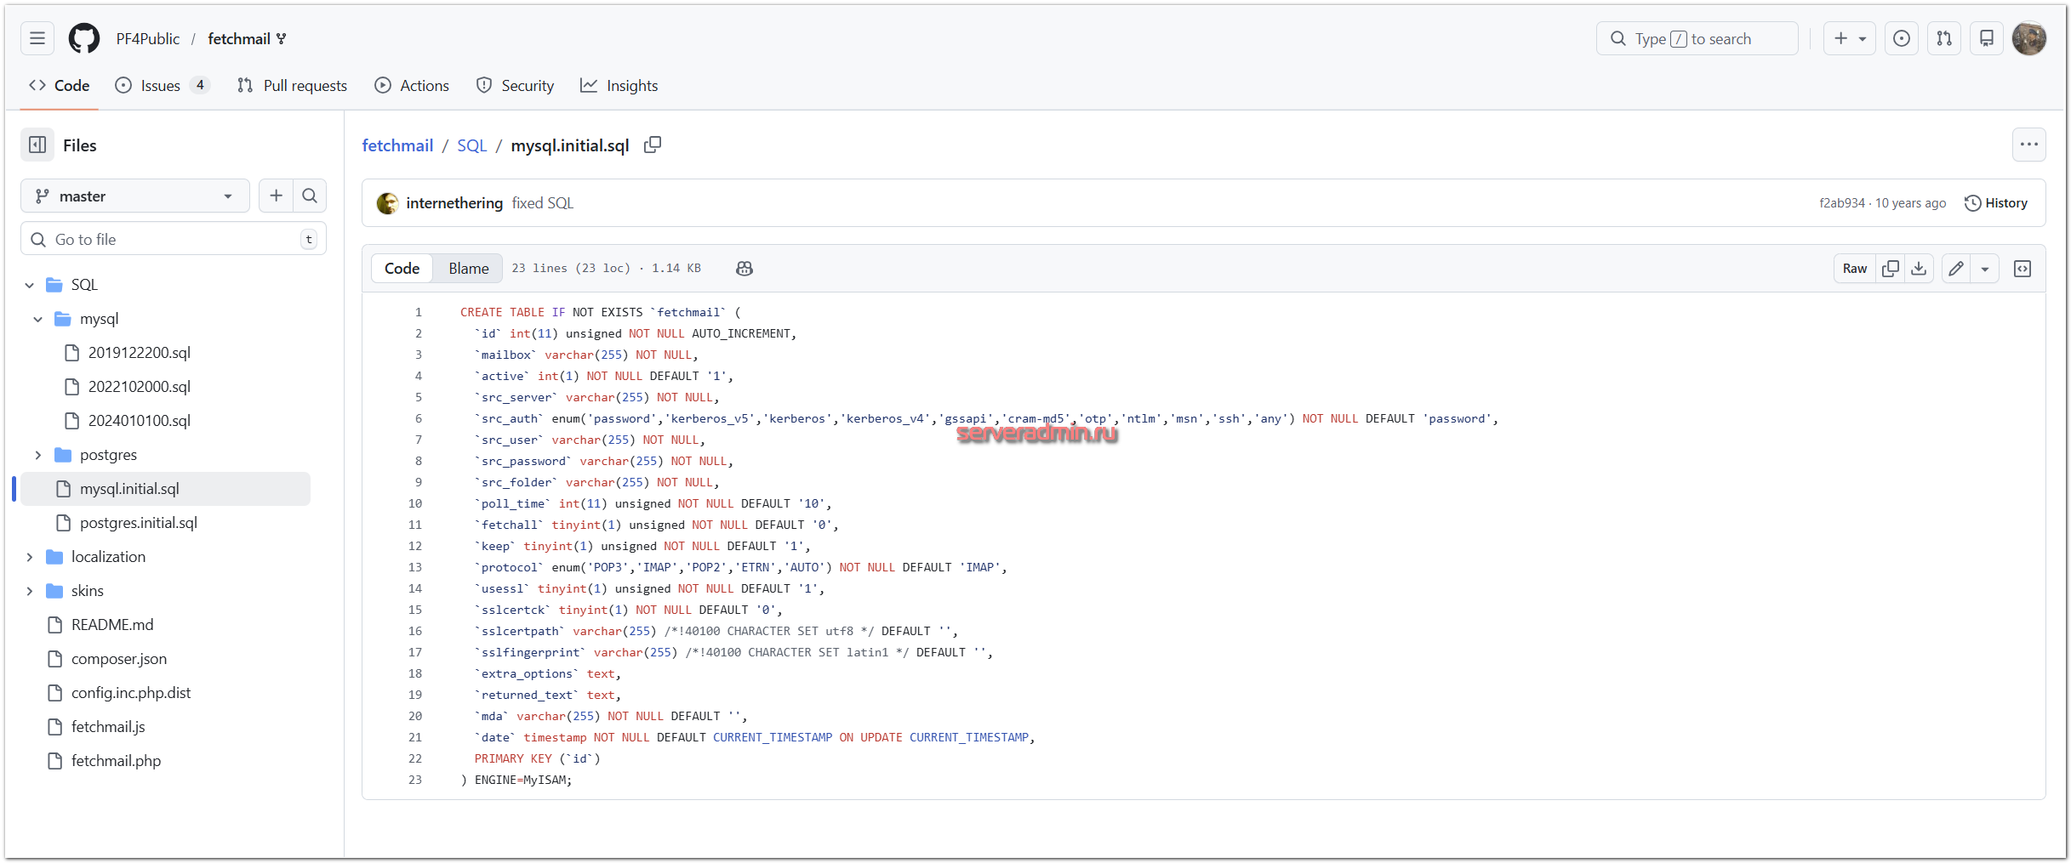Edit the file with the pencil icon

(1956, 269)
